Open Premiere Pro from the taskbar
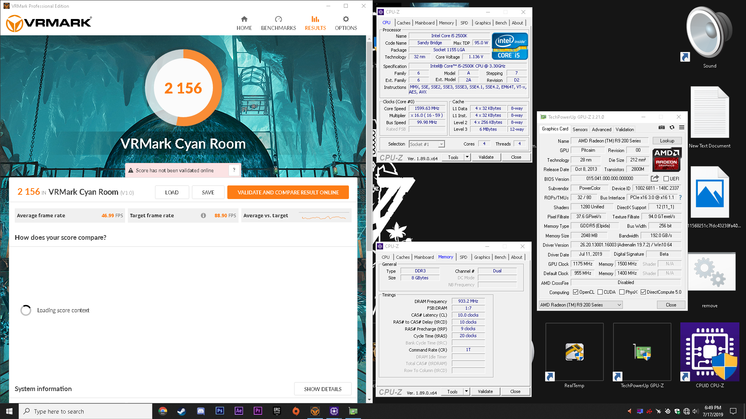746x419 pixels. tap(258, 411)
